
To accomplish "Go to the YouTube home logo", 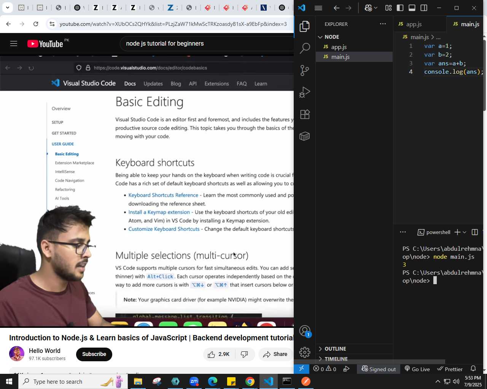I will 45,44.
